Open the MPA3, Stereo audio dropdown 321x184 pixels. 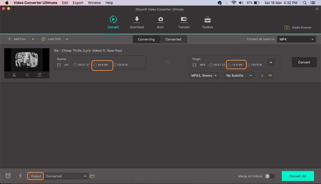coord(204,76)
